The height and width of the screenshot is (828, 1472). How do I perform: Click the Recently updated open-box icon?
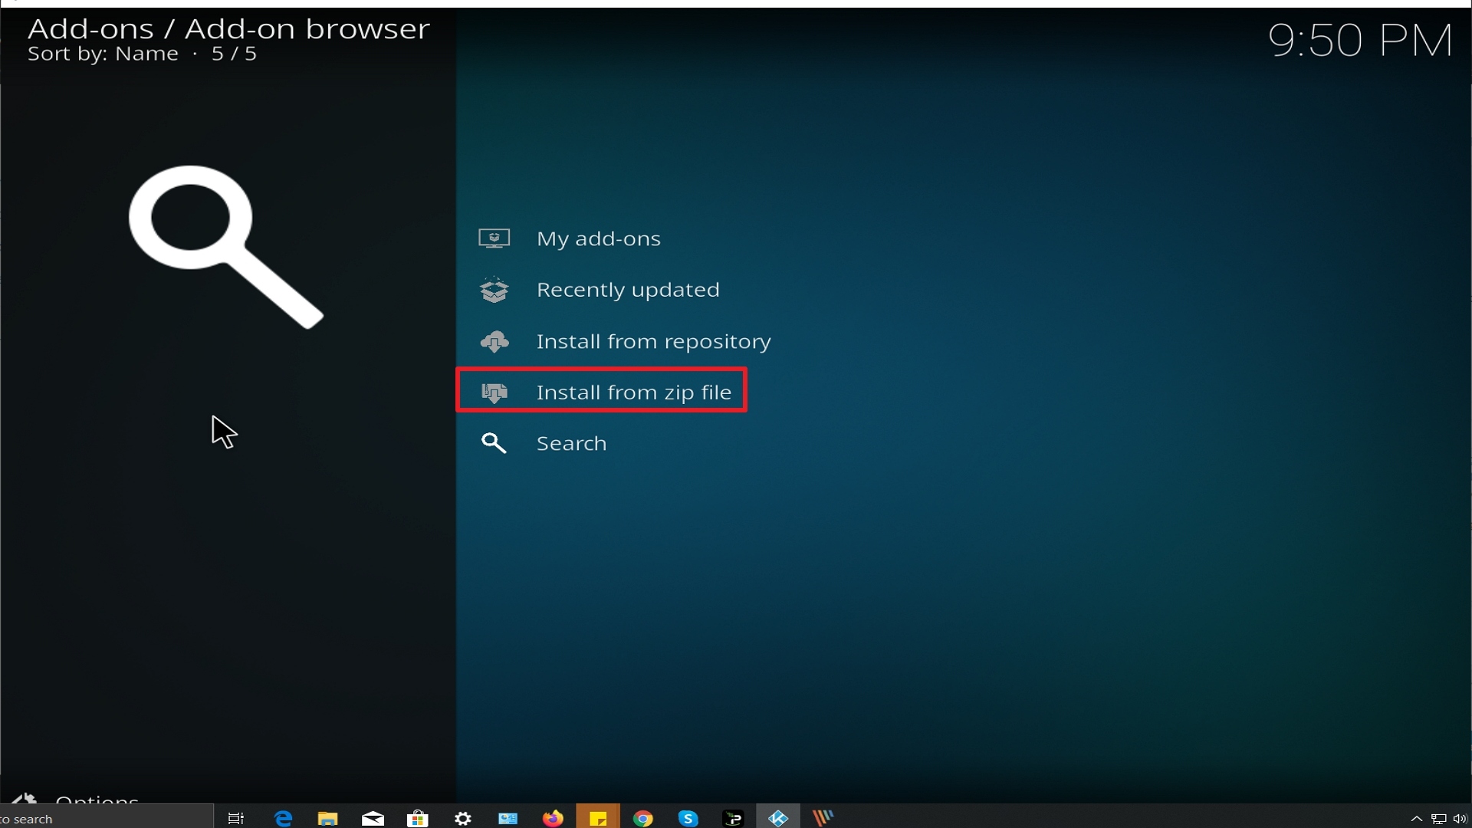[x=495, y=290]
